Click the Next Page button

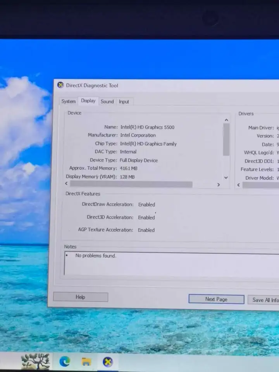(x=216, y=299)
